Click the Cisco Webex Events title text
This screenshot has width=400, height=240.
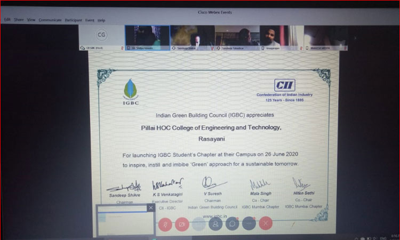215,12
